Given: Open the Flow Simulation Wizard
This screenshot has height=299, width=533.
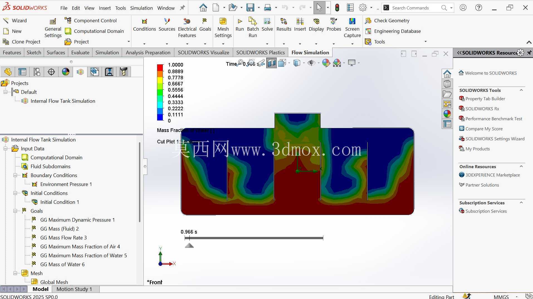Looking at the screenshot, I should [x=15, y=20].
